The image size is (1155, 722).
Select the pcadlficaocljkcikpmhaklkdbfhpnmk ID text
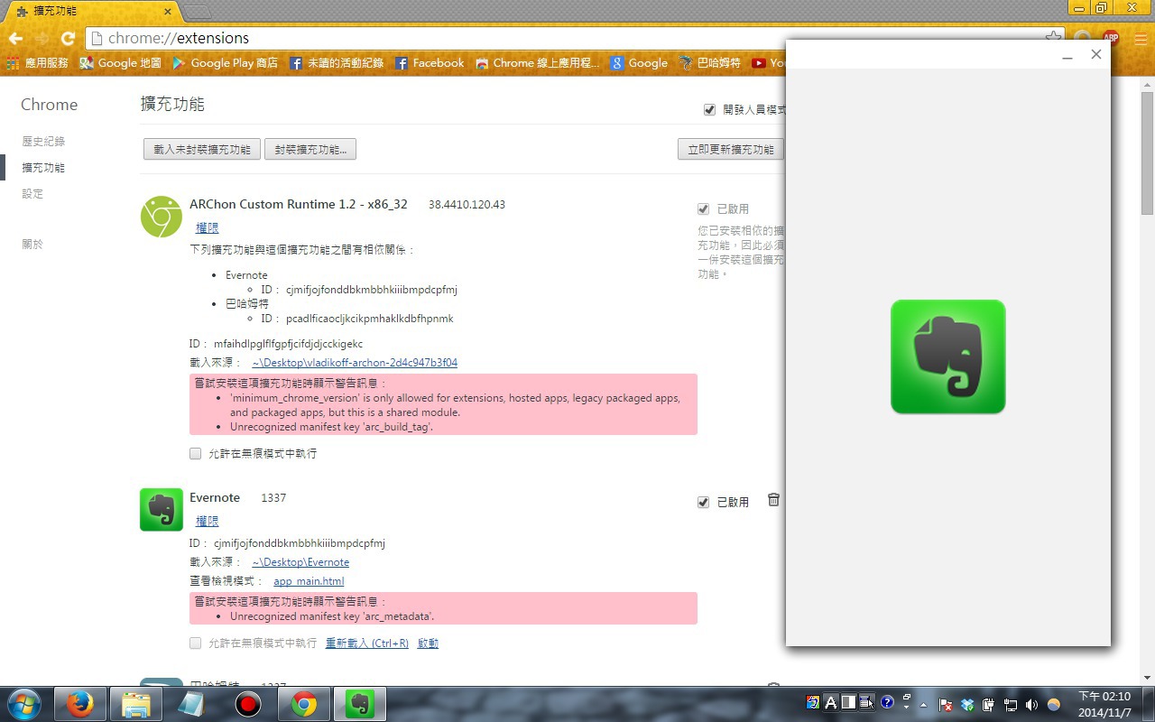pos(370,319)
